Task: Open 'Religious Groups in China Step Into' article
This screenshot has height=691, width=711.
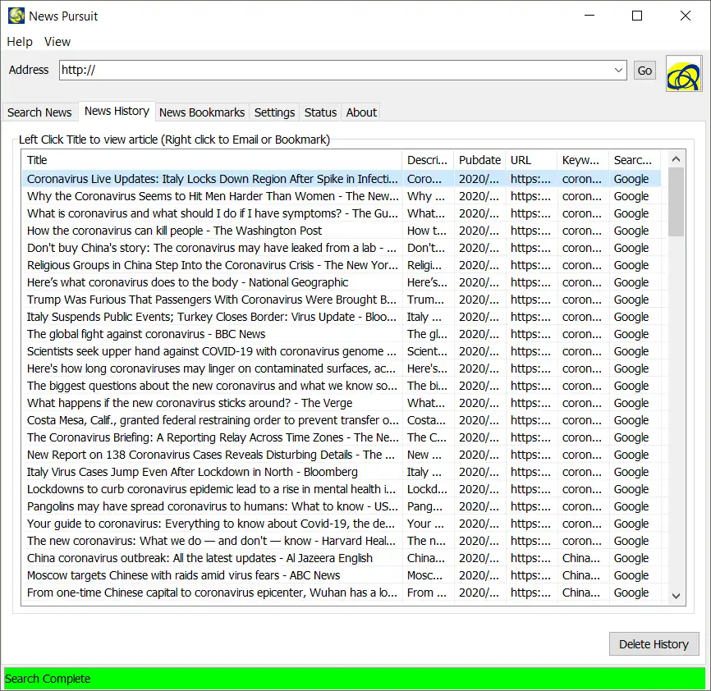Action: click(212, 265)
